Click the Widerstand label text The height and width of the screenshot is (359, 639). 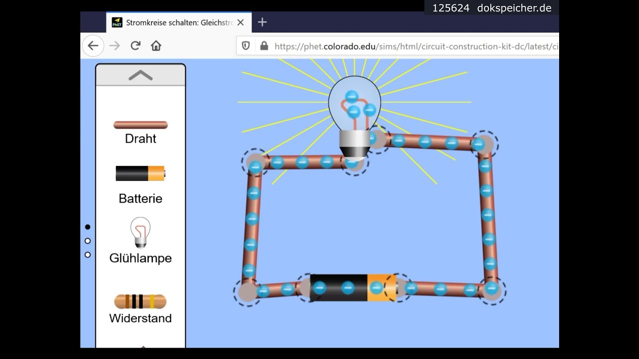(x=140, y=318)
